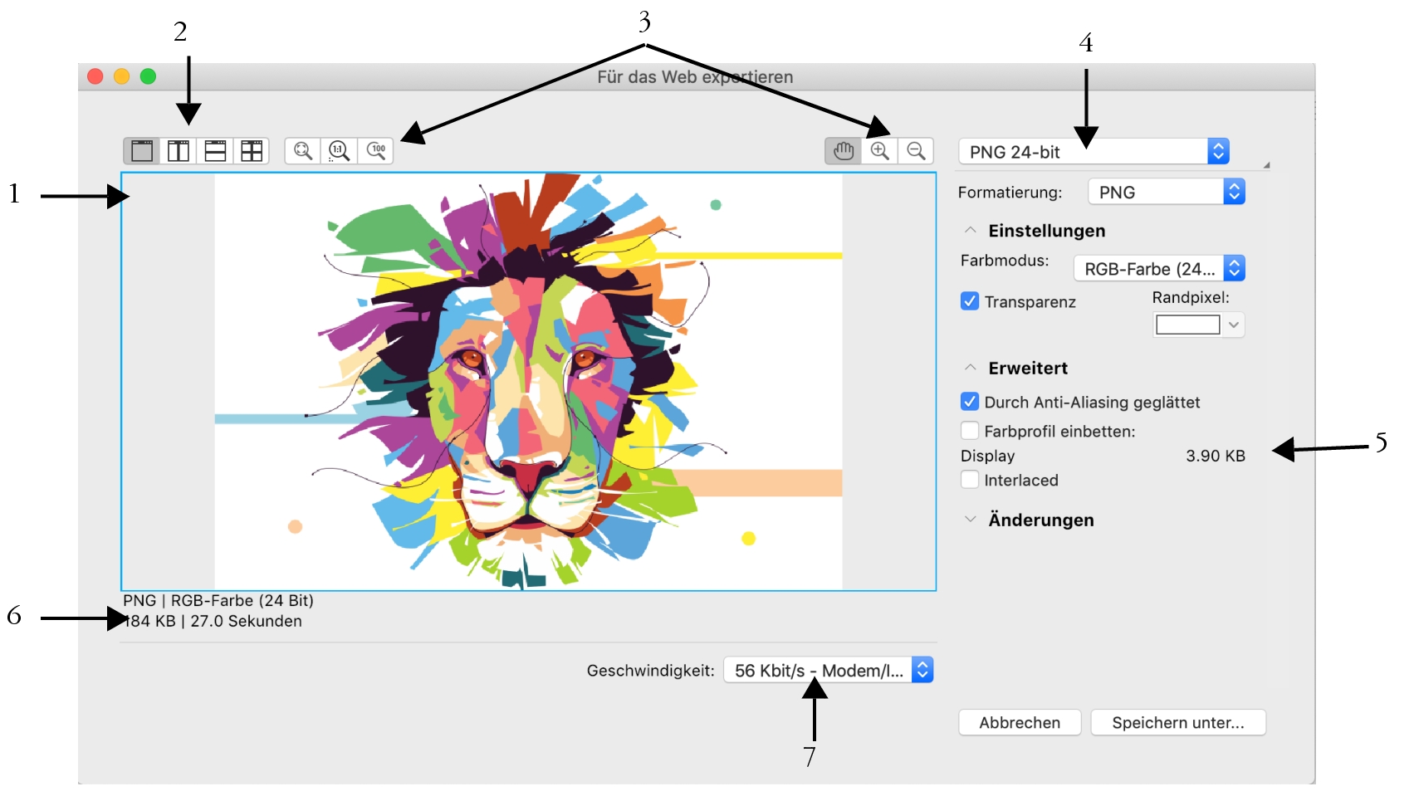Select the Pan hand tool
1414x796 pixels.
(844, 151)
